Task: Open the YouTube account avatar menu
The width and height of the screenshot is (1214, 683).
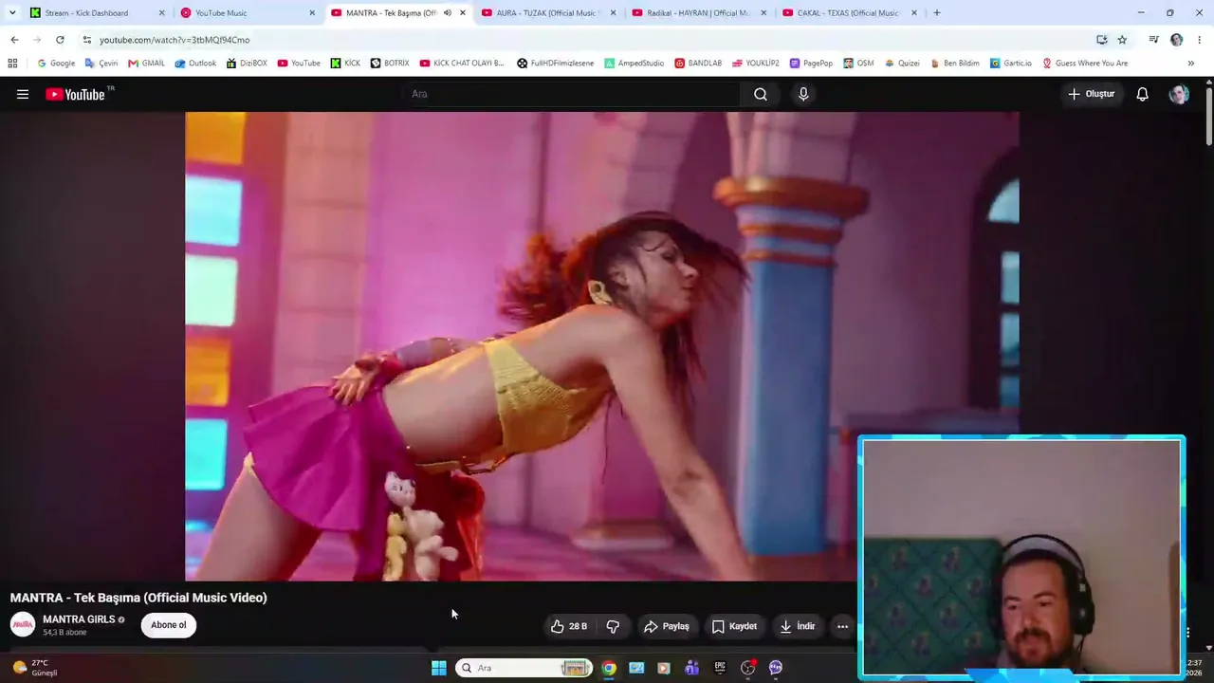Action: (x=1179, y=94)
